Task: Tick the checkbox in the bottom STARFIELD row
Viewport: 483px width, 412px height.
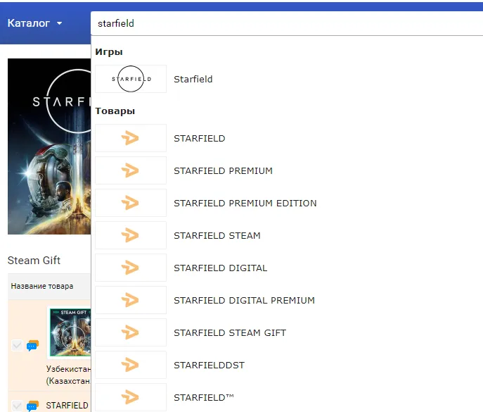Action: click(x=17, y=406)
